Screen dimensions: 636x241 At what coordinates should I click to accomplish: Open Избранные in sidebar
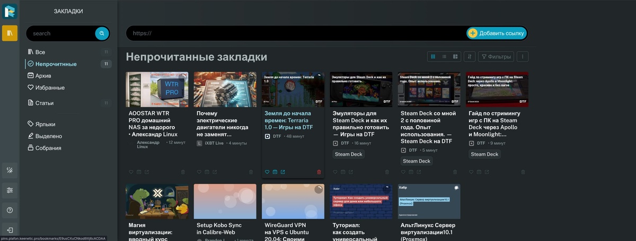68,87
